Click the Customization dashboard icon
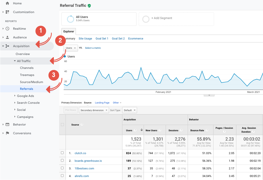263x180 pixels. [7, 12]
